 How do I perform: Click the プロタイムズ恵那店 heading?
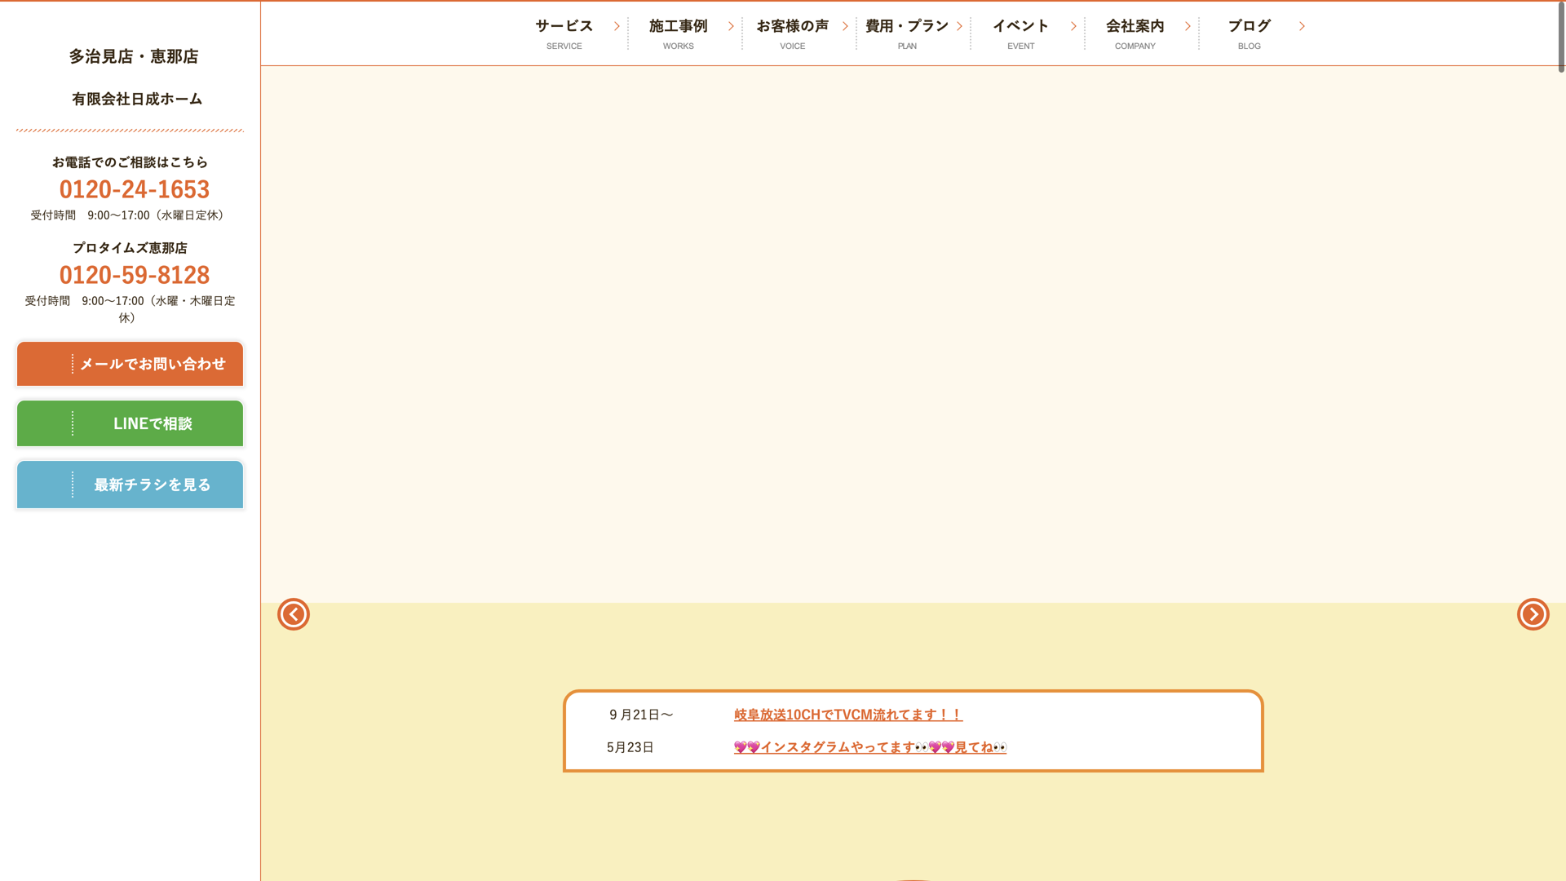tap(130, 248)
